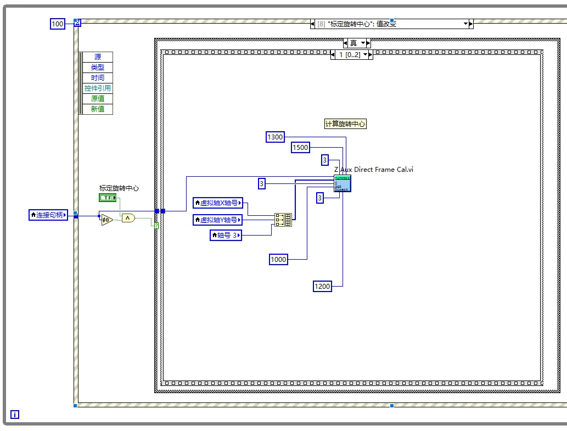Screen dimensions: 567x431
Task: Click the 虚拟轴X轴号 local variable
Action: point(218,203)
